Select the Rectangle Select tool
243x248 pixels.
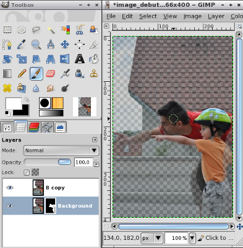(7, 30)
